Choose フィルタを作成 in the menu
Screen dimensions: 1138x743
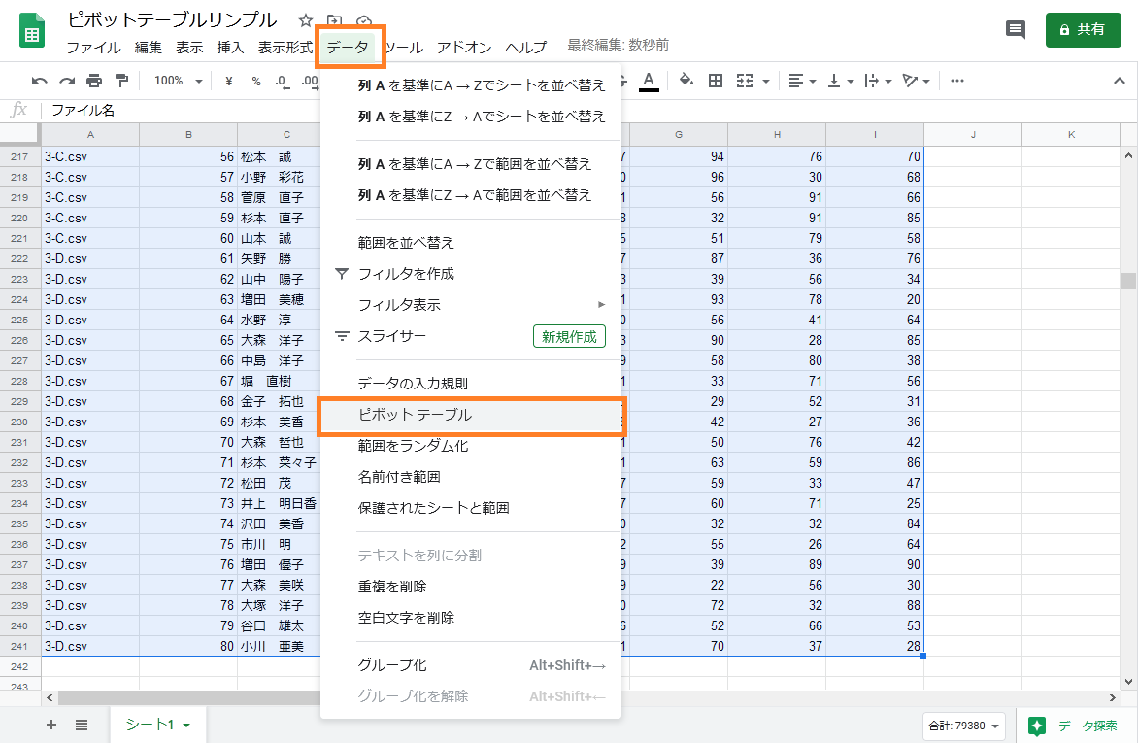pyautogui.click(x=406, y=274)
